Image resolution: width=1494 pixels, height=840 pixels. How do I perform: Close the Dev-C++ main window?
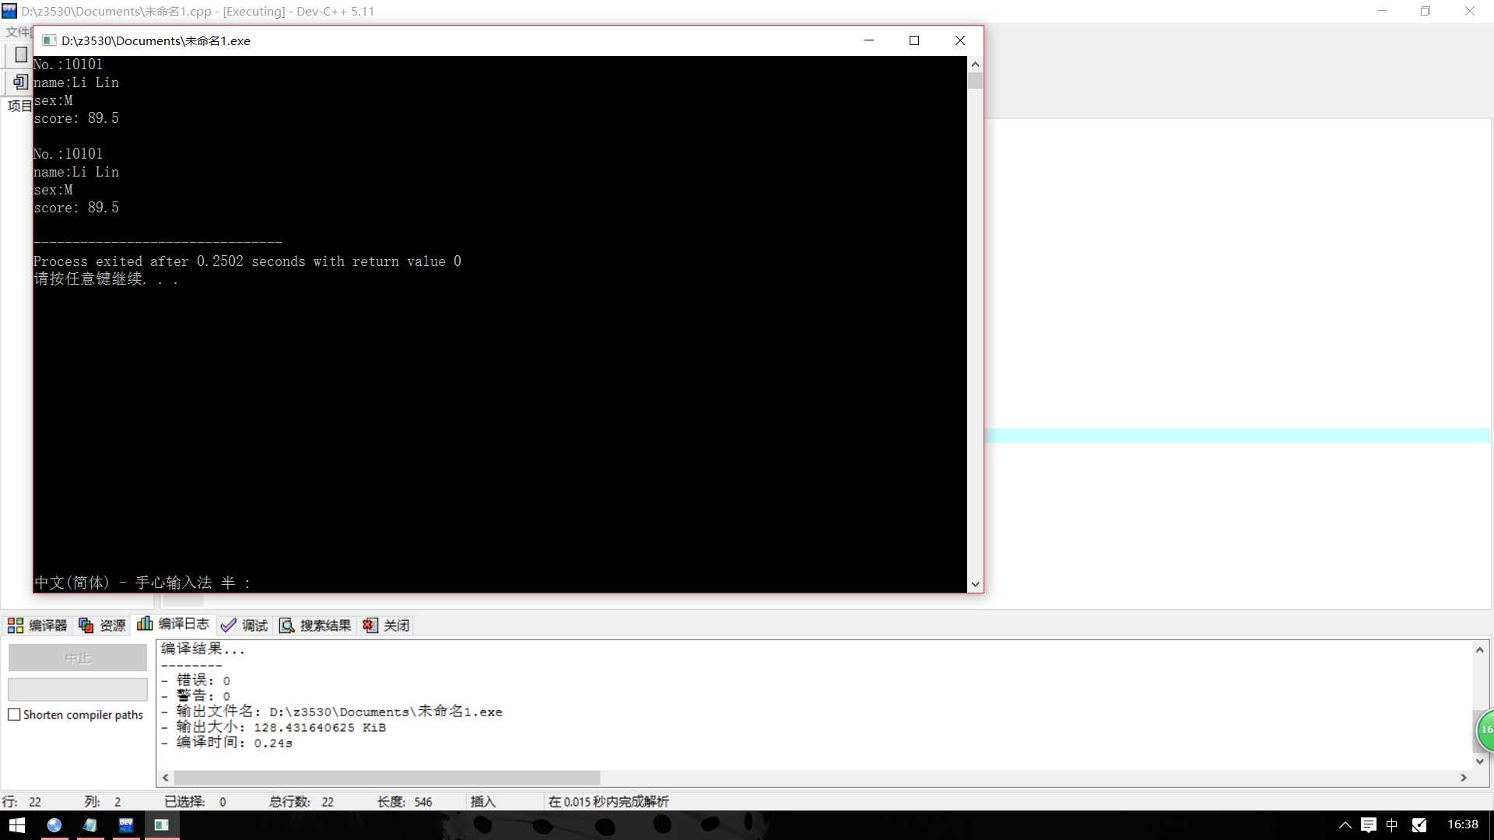pos(1470,11)
